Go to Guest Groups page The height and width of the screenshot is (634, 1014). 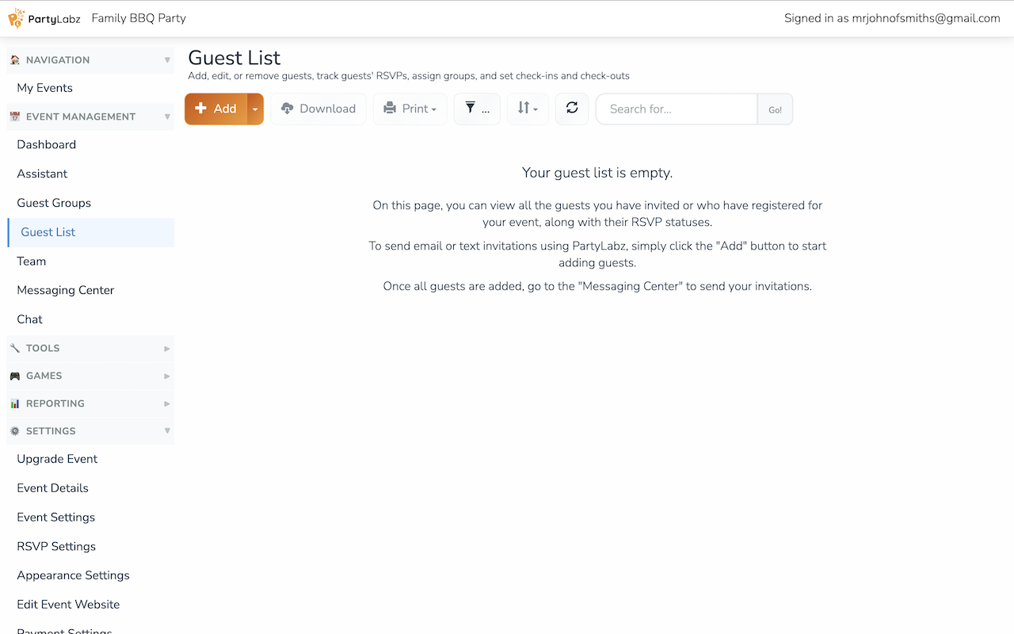coord(54,203)
